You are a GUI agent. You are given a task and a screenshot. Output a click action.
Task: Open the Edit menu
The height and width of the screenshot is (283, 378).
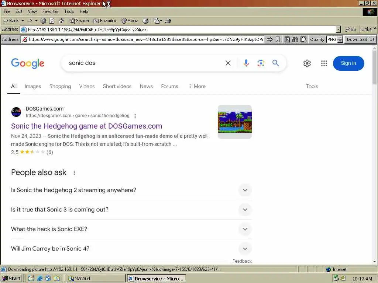click(19, 11)
